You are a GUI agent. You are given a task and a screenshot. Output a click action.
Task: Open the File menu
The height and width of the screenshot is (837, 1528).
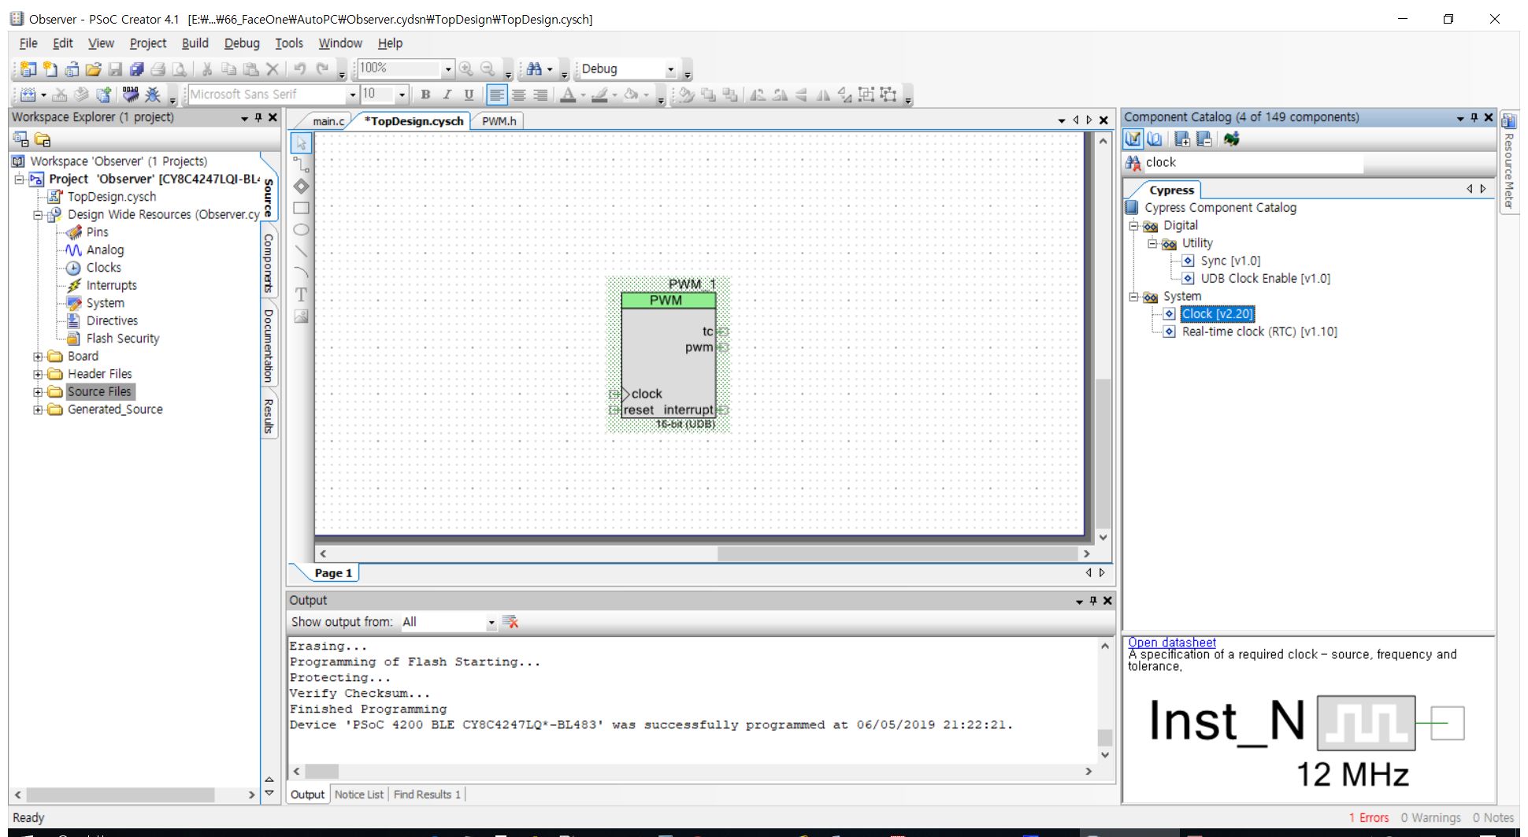click(x=28, y=43)
